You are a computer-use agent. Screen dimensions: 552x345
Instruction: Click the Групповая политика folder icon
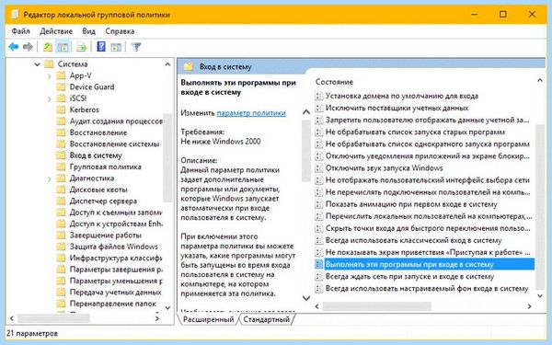pyautogui.click(x=61, y=167)
